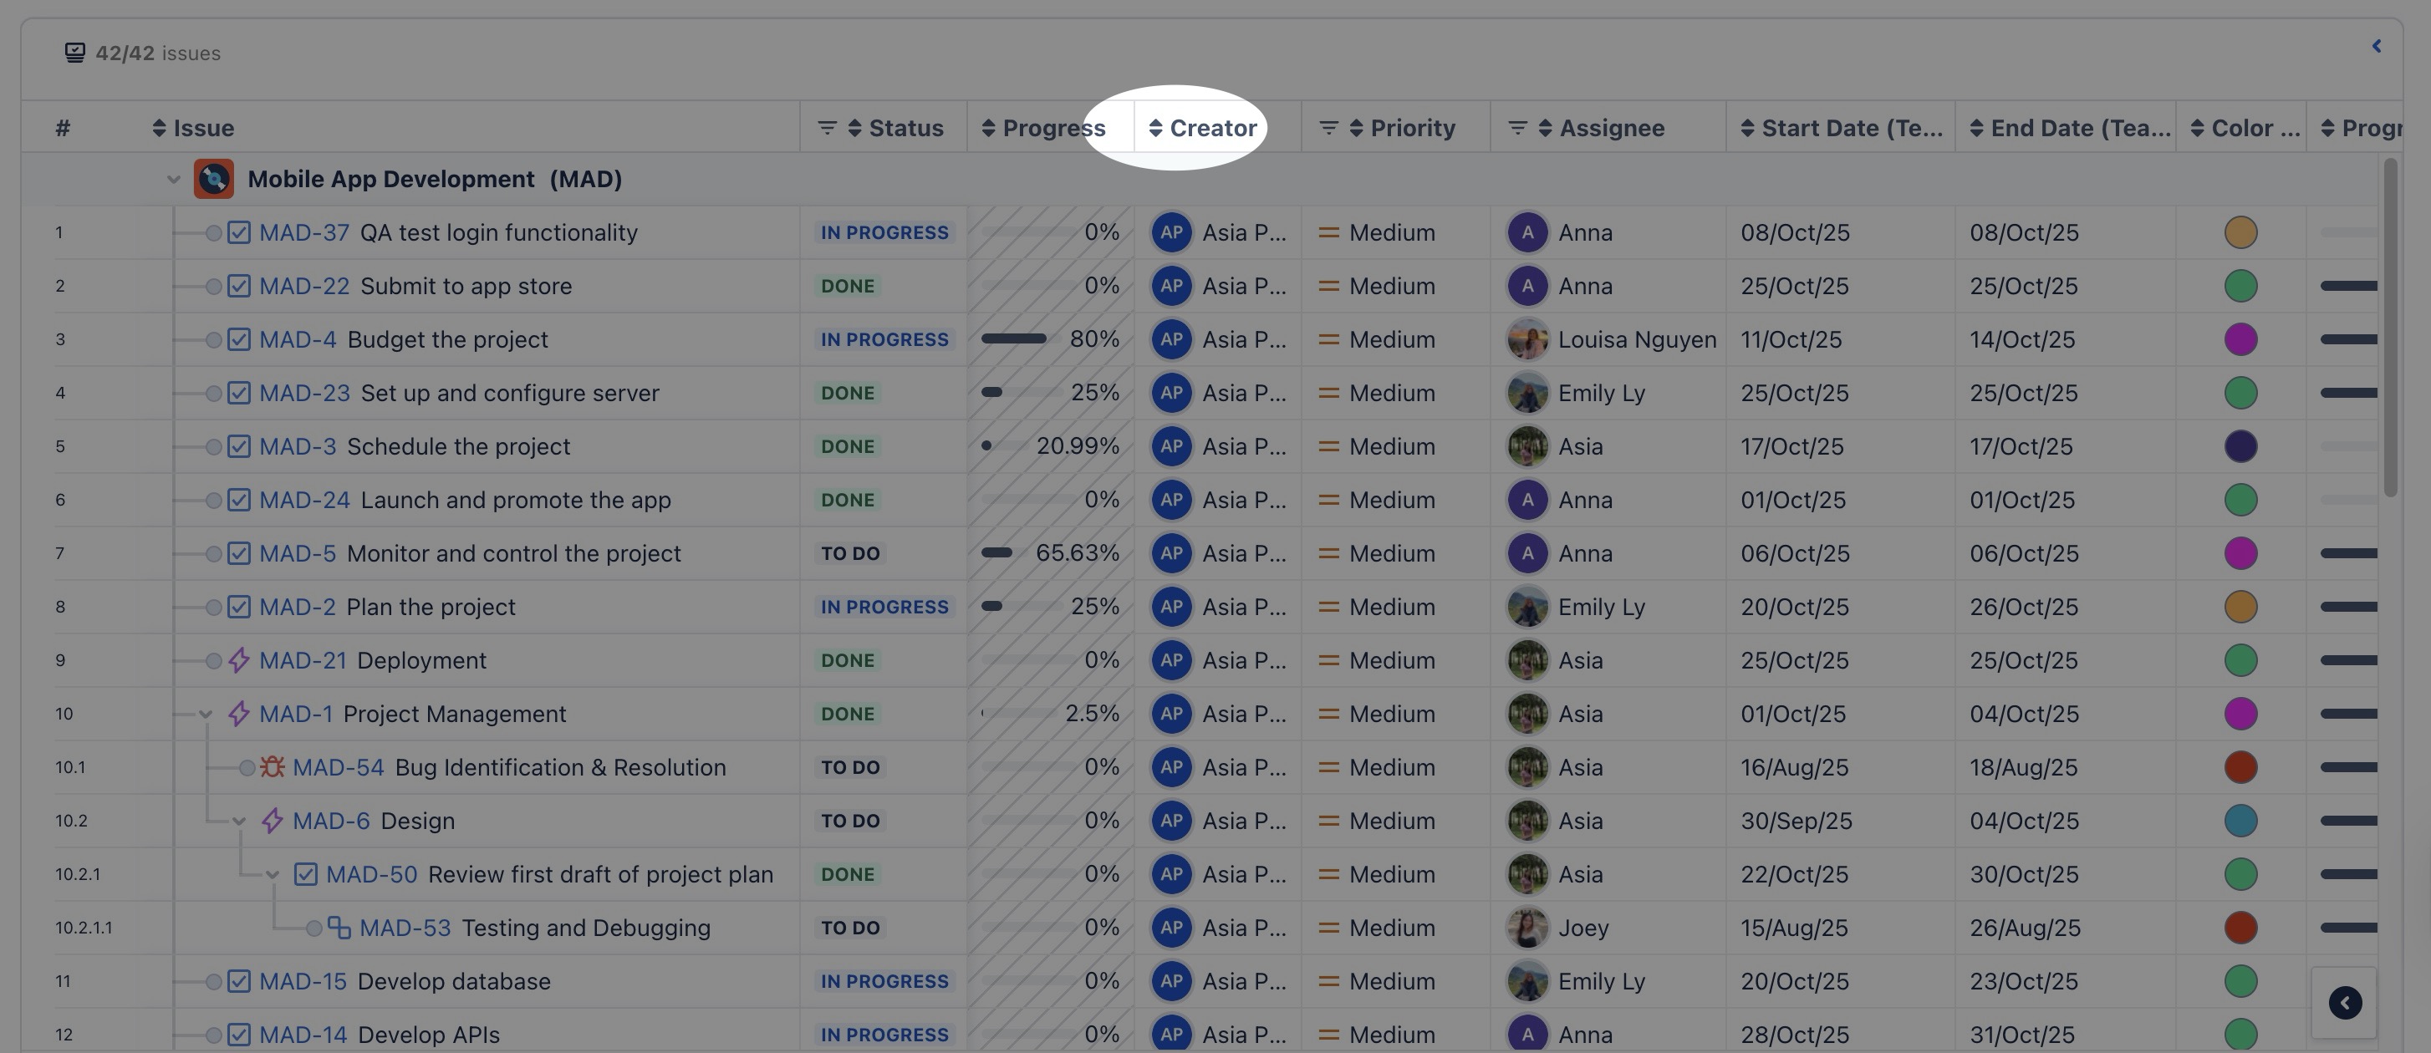Click the task checkbox icon for MAD-37
The height and width of the screenshot is (1053, 2431).
point(239,232)
